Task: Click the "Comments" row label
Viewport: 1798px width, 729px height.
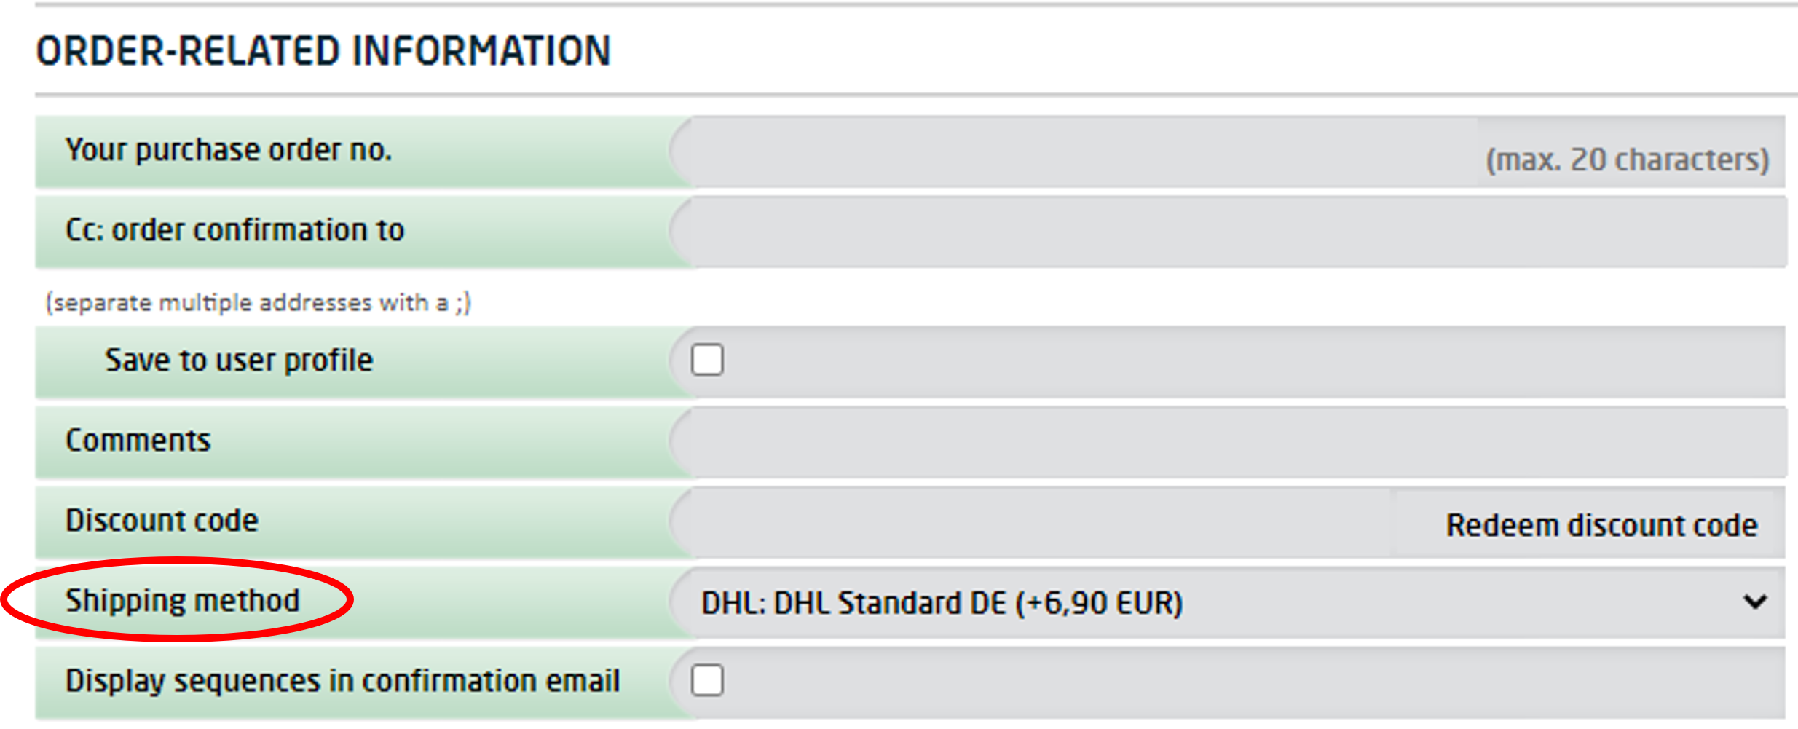Action: click(138, 441)
